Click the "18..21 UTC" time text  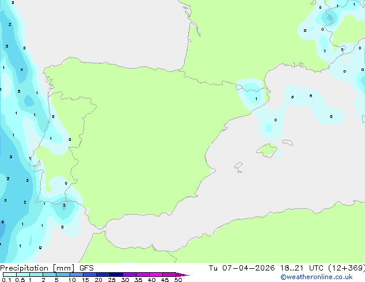pyautogui.click(x=302, y=268)
